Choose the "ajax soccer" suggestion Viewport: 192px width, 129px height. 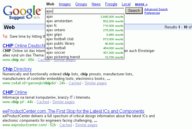85,53
